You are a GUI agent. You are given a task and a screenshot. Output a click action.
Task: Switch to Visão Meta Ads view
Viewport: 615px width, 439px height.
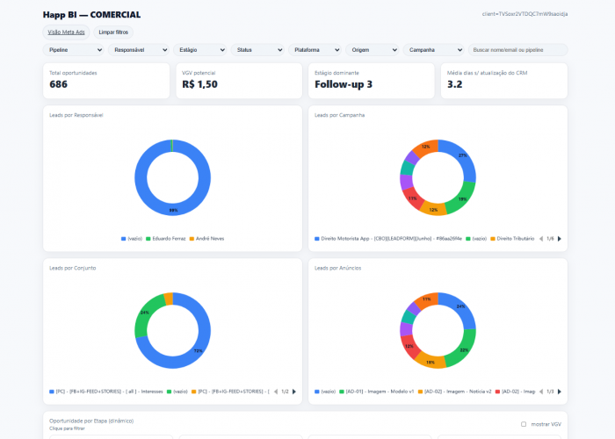coord(66,32)
